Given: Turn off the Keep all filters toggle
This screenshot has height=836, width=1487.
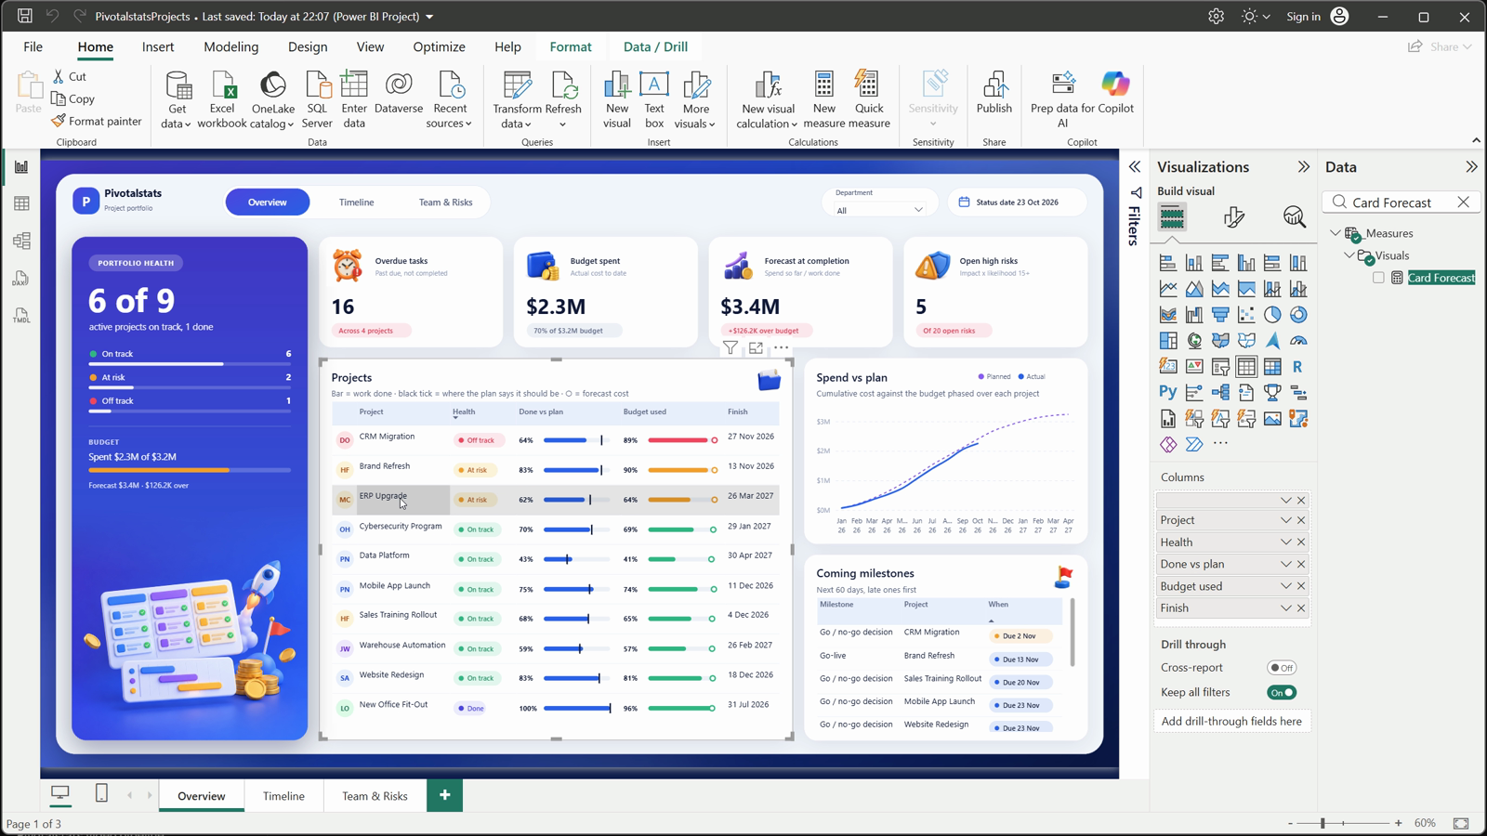Looking at the screenshot, I should (x=1282, y=693).
